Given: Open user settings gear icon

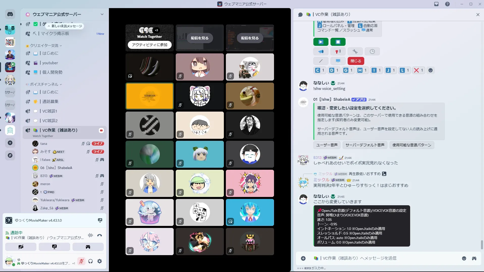Looking at the screenshot, I should click(x=100, y=261).
